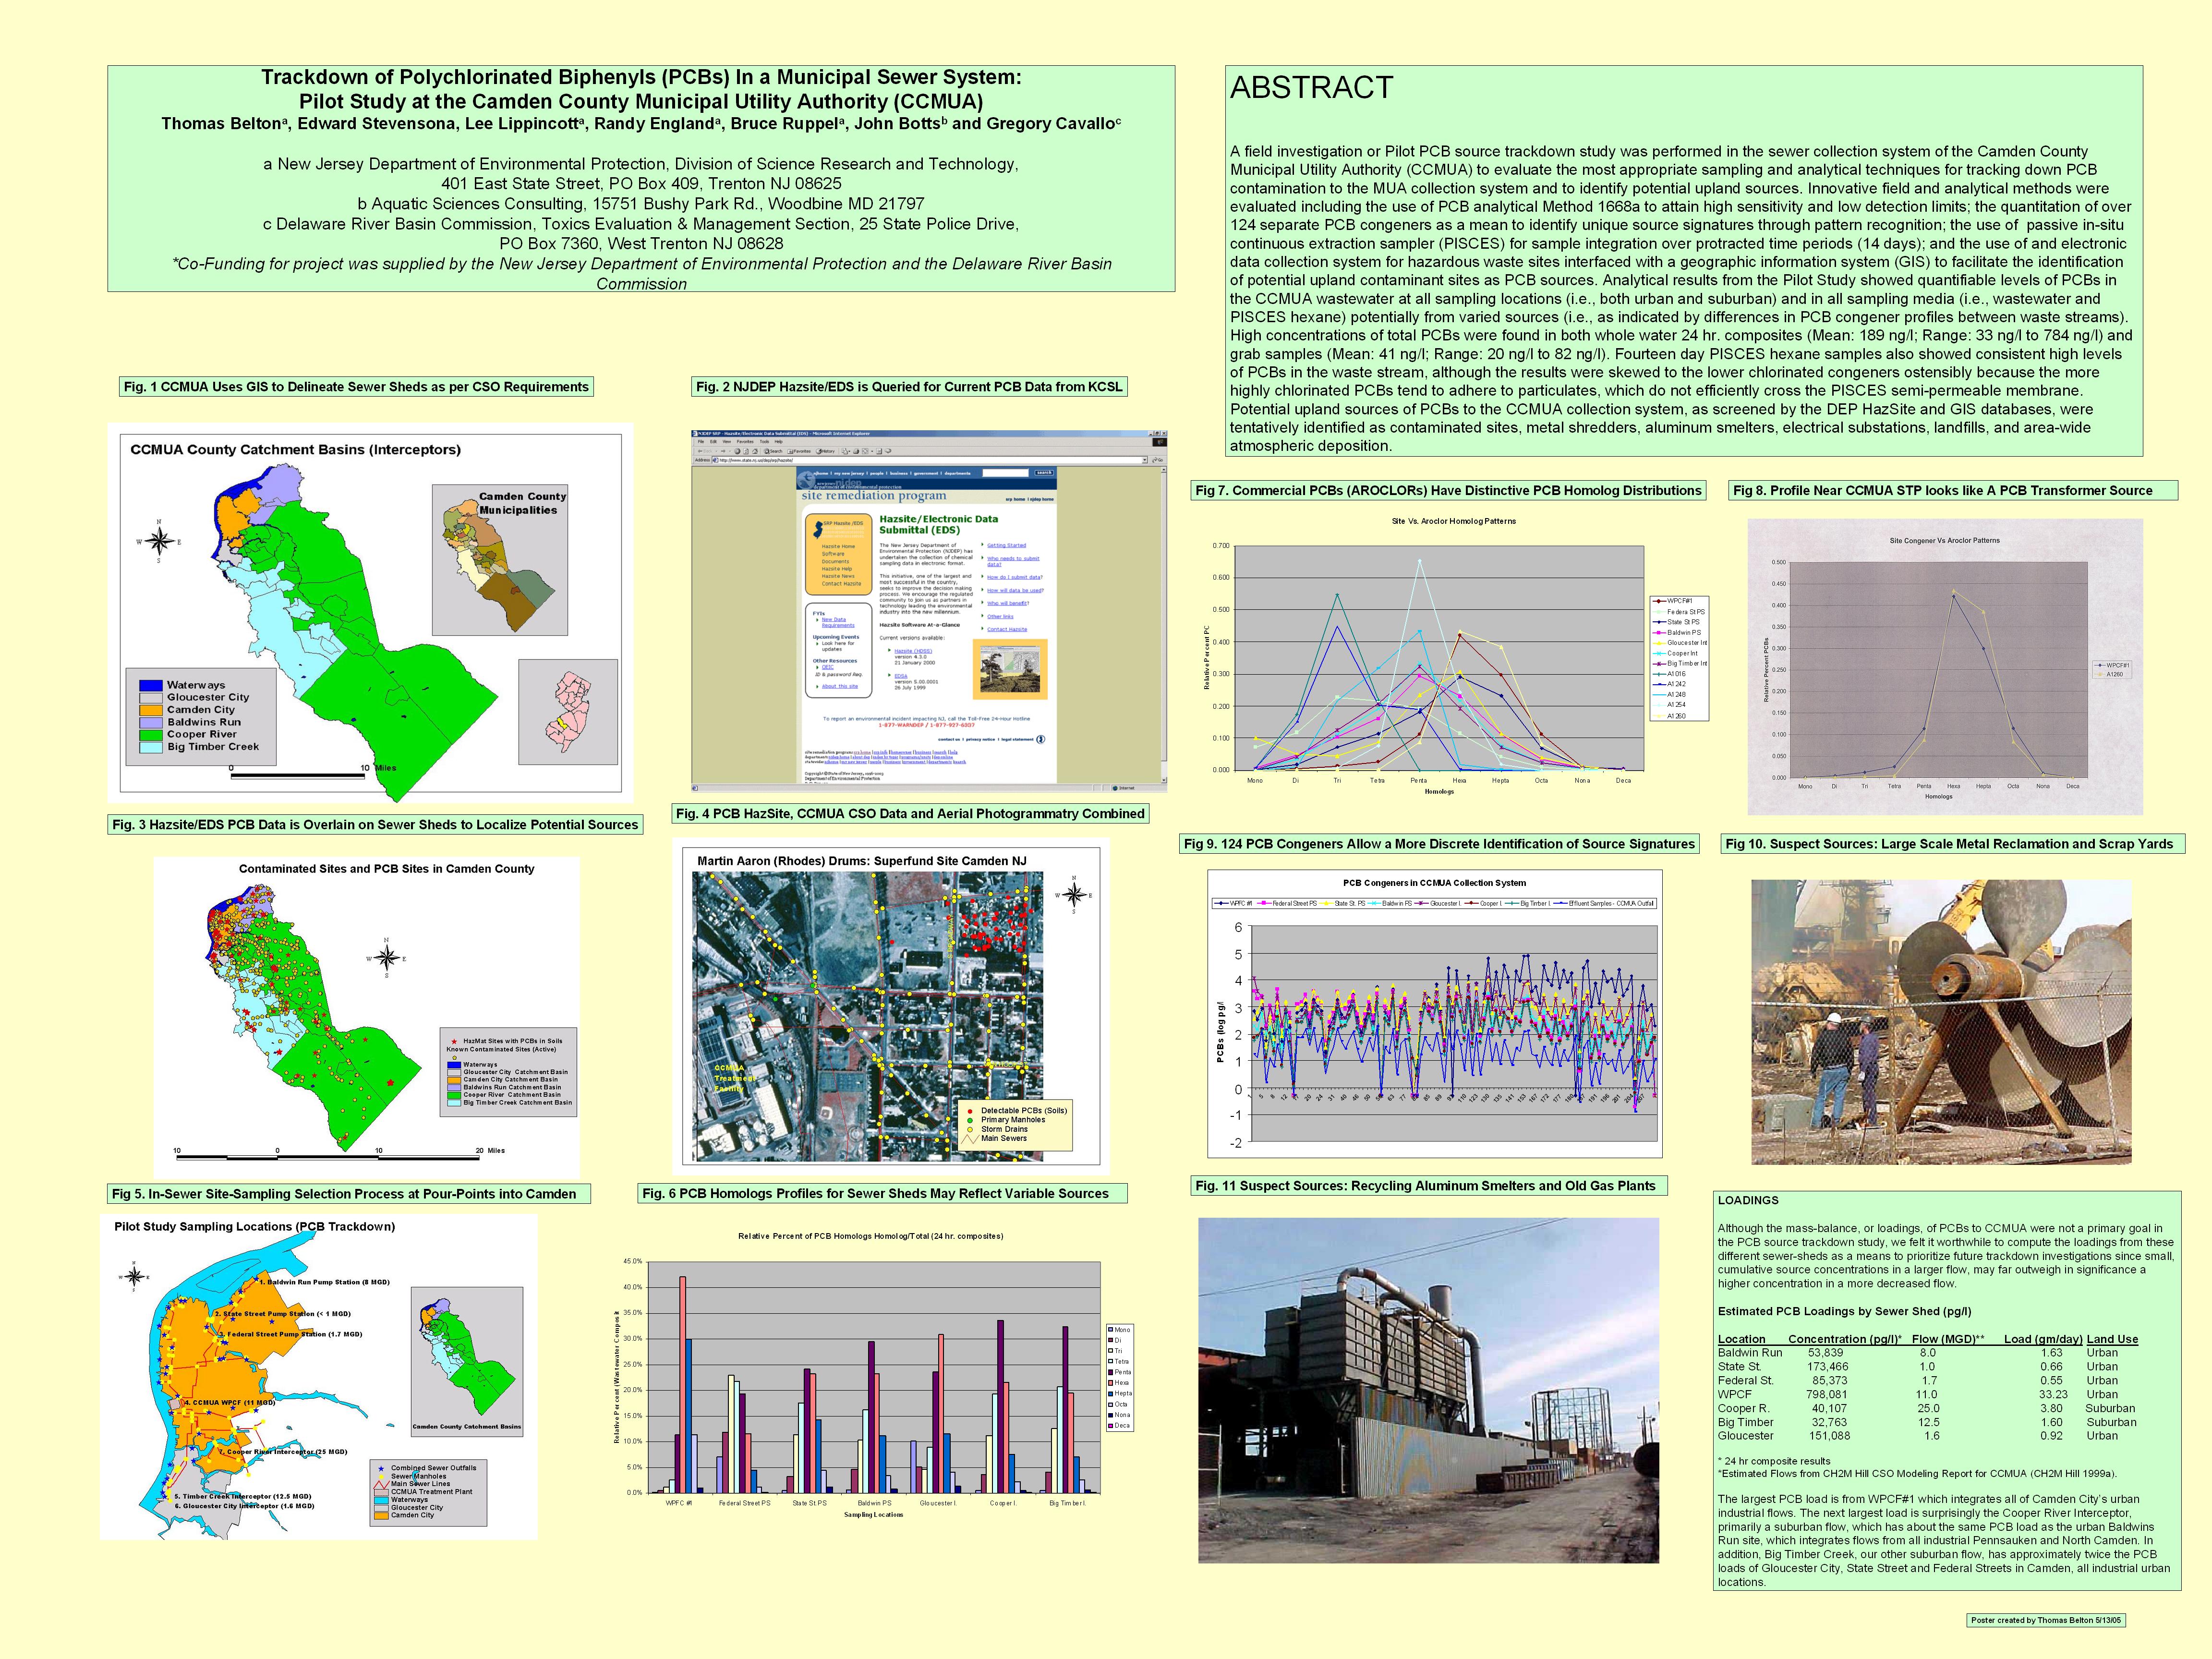This screenshot has width=2212, height=1659.
Task: Click the 'Site Vs. Aroclor Homolog Patterns' chart title
Action: (x=1453, y=521)
